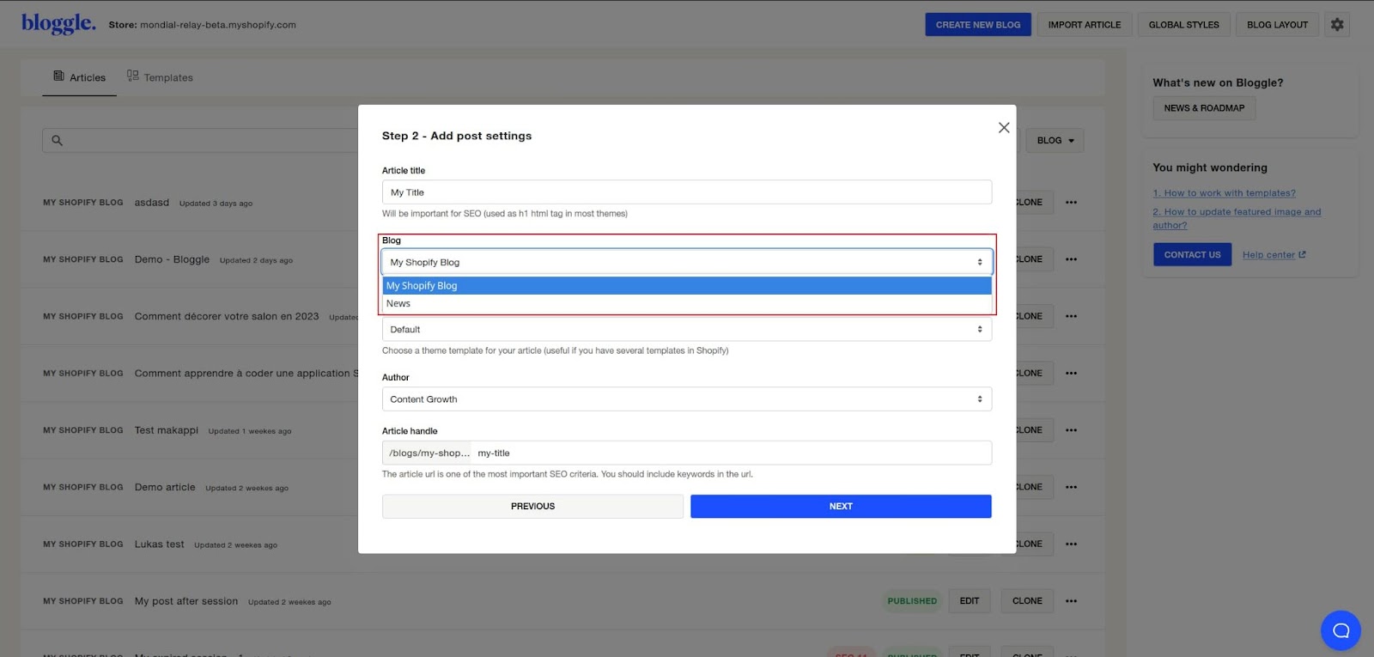
Task: Click EDIT for My post after session
Action: (x=970, y=601)
